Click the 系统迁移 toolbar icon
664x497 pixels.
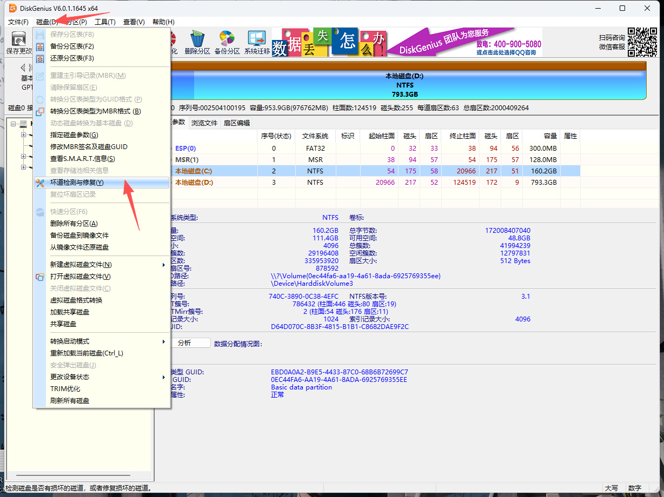[x=257, y=38]
